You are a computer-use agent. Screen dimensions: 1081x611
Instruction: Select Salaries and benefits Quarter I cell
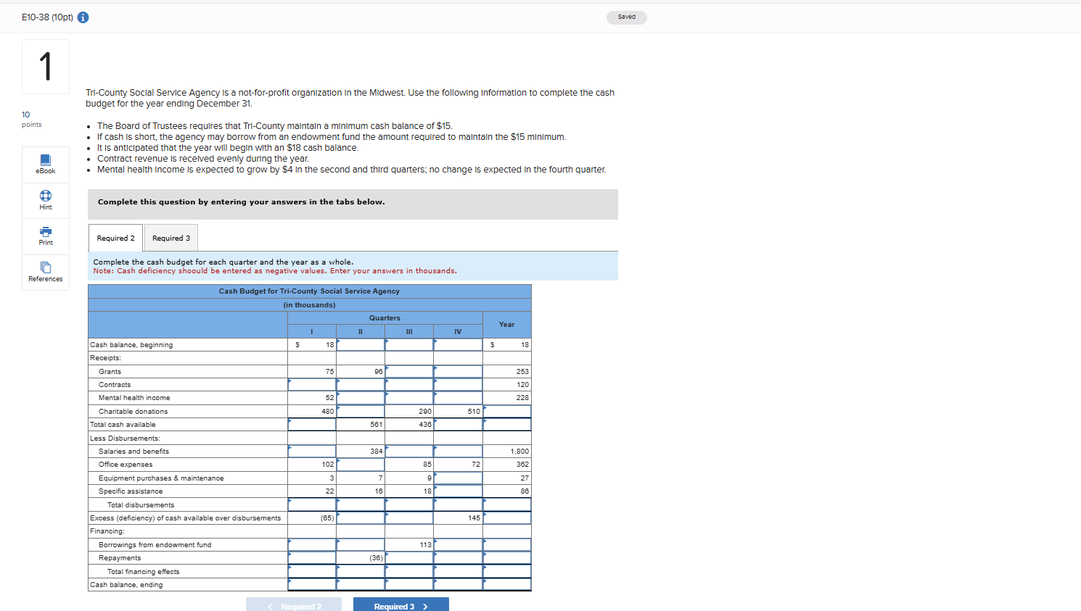click(312, 452)
